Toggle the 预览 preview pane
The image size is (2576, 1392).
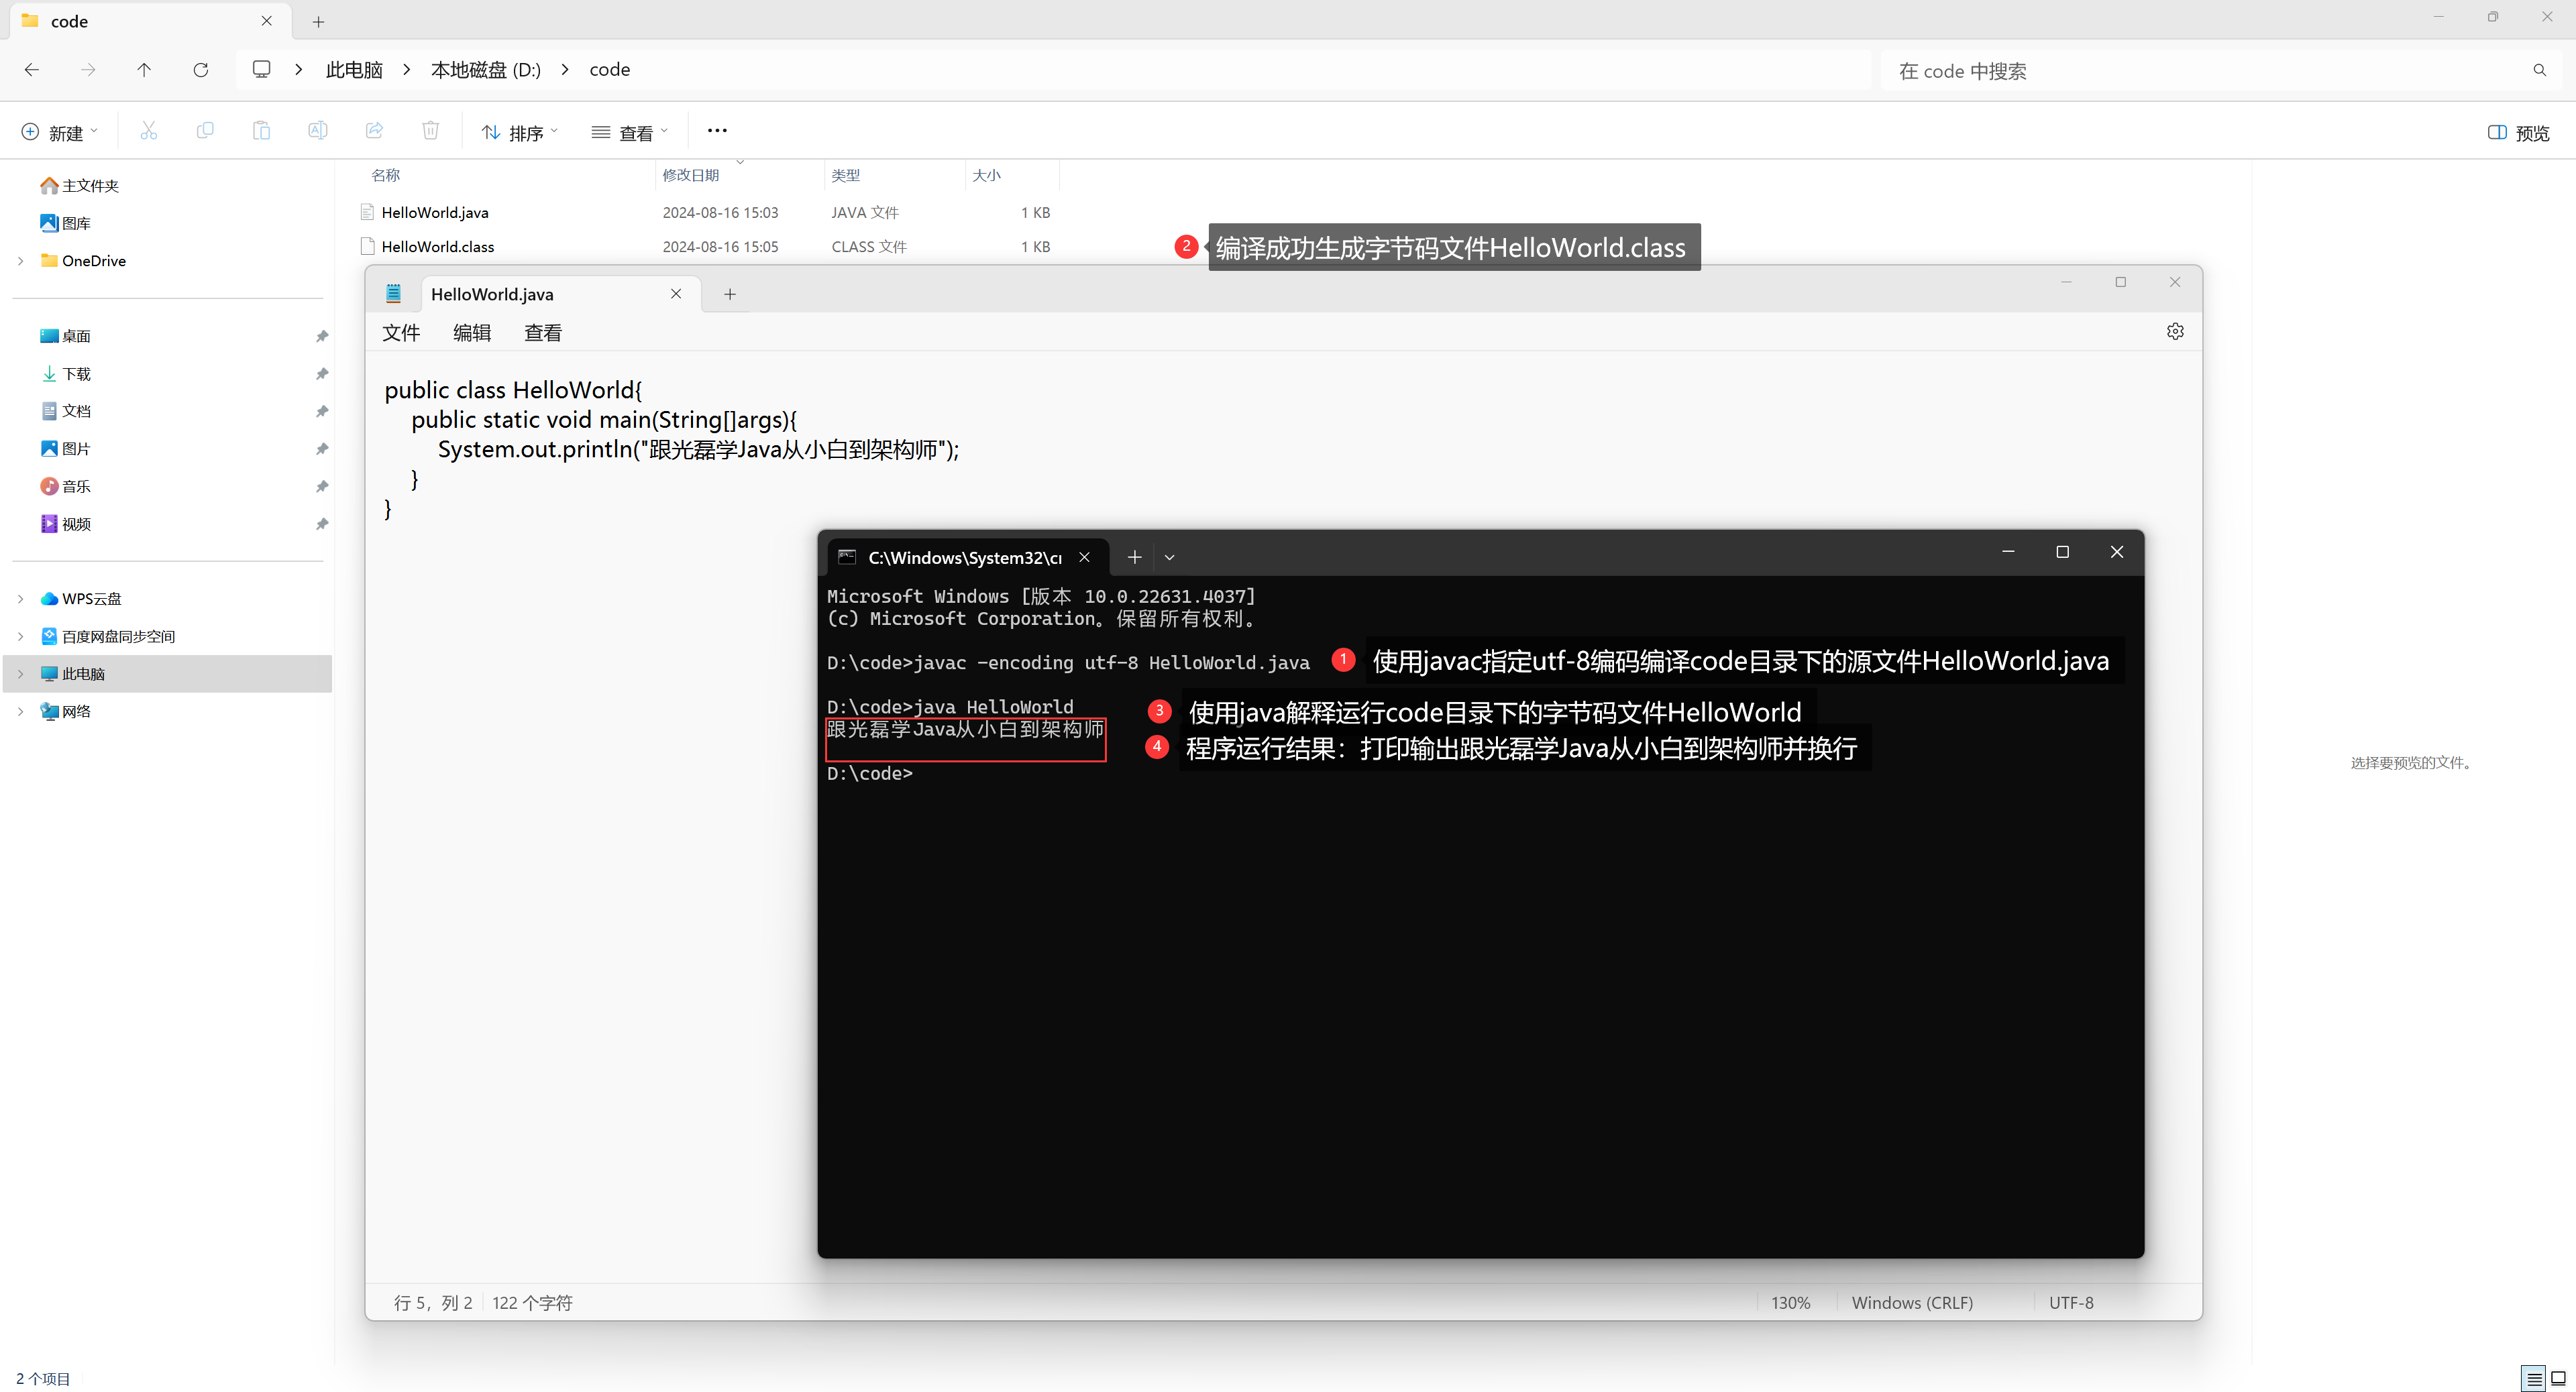2518,133
